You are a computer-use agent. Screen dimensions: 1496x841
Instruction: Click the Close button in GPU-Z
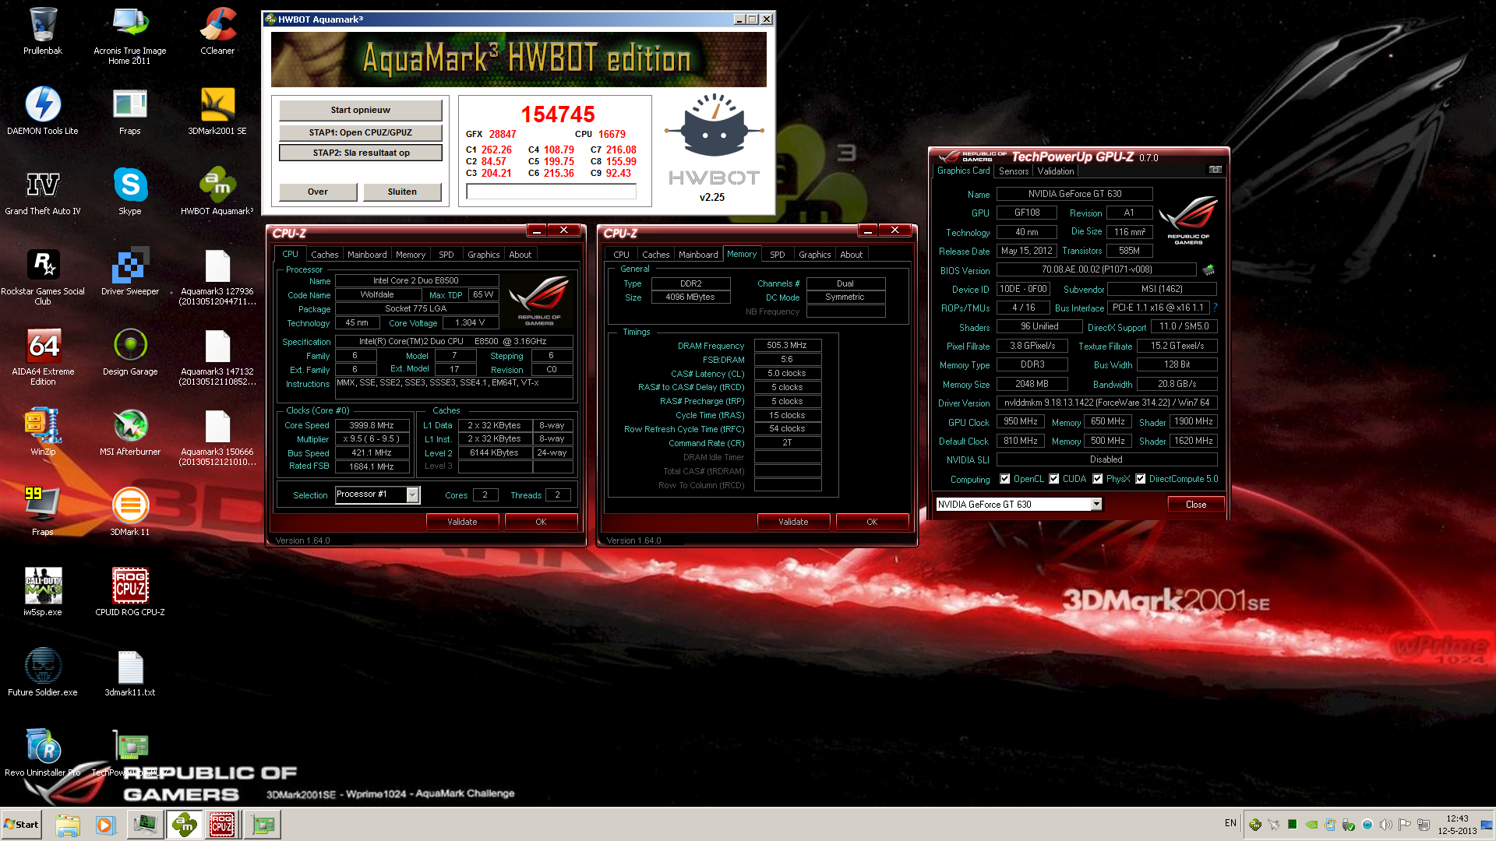pos(1196,505)
